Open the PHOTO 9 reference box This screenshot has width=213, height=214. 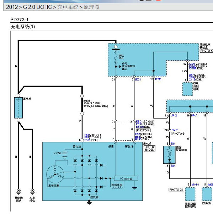[144, 130]
